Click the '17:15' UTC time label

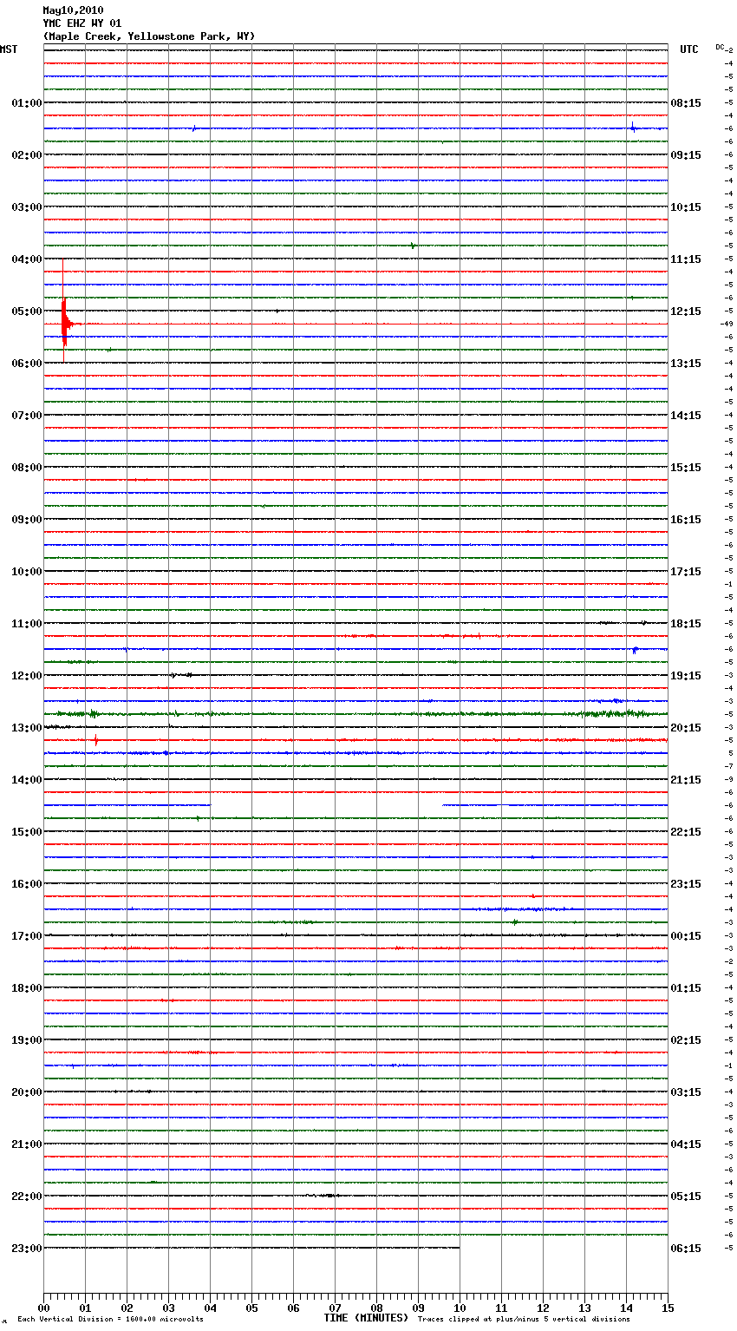(x=686, y=572)
